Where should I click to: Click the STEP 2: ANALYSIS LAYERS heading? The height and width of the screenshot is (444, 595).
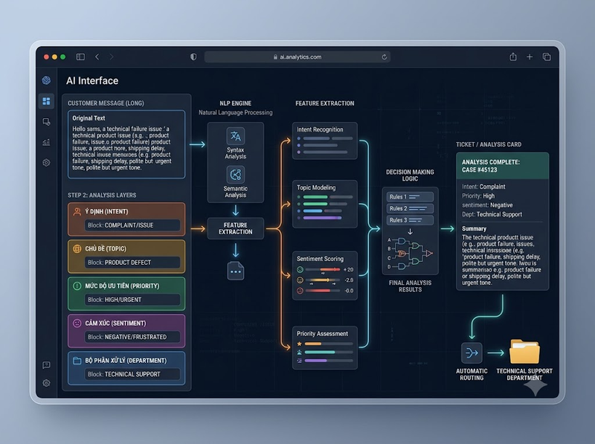click(102, 195)
